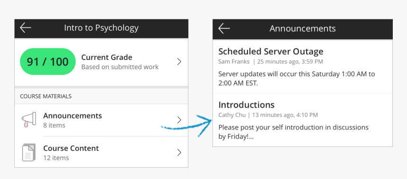Viewport: 407px width, 179px height.
Task: Open the Course Content 12 items row
Action: pyautogui.click(x=101, y=152)
